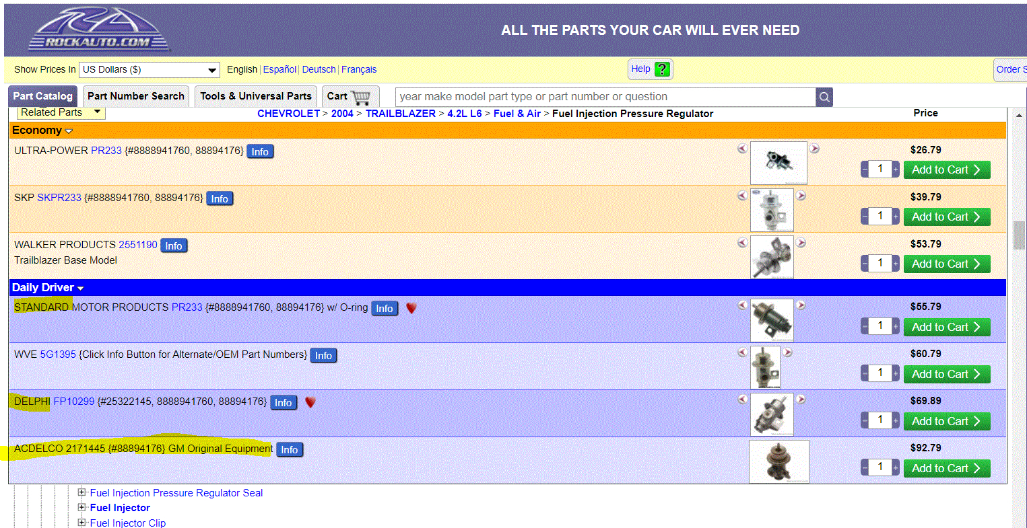The width and height of the screenshot is (1027, 528).
Task: Click the quantity field for DELPHI FP10299
Action: click(880, 420)
